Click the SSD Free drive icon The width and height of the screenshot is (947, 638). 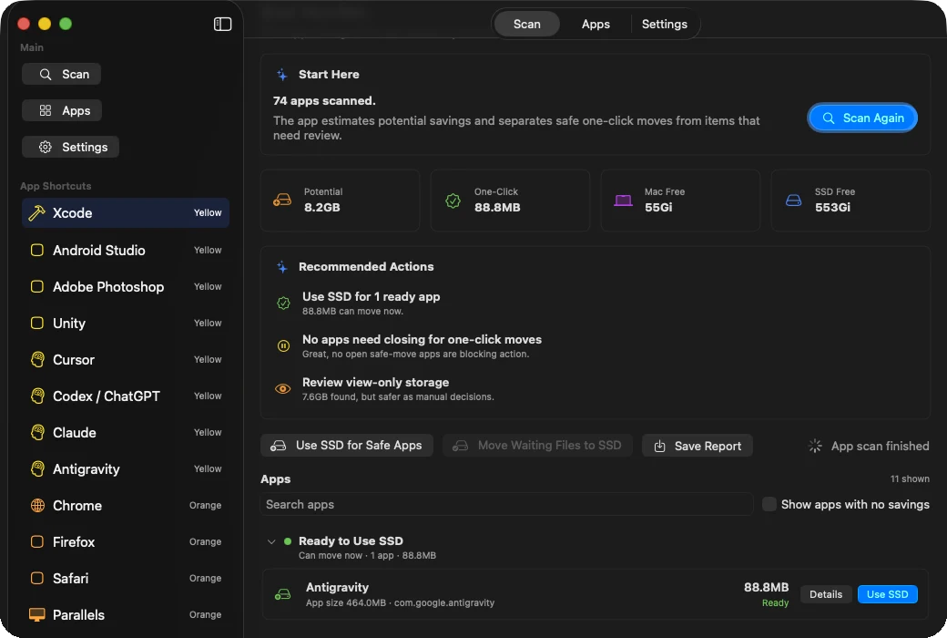pos(794,201)
